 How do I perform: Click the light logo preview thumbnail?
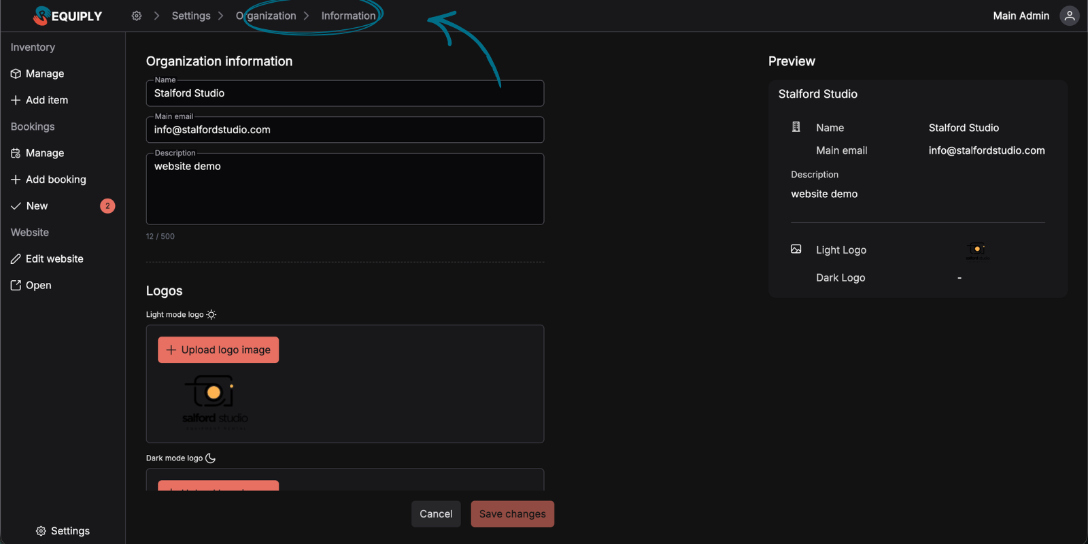pyautogui.click(x=978, y=251)
